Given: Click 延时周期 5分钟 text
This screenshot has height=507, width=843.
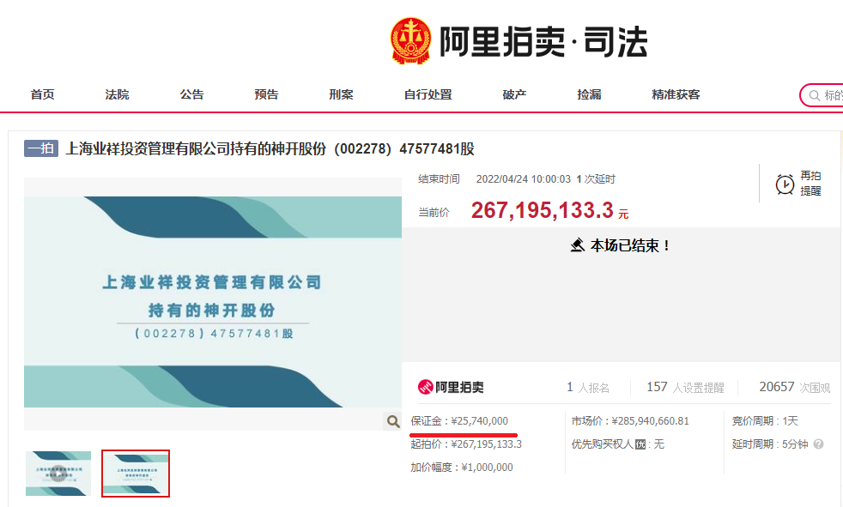Looking at the screenshot, I should tap(770, 444).
